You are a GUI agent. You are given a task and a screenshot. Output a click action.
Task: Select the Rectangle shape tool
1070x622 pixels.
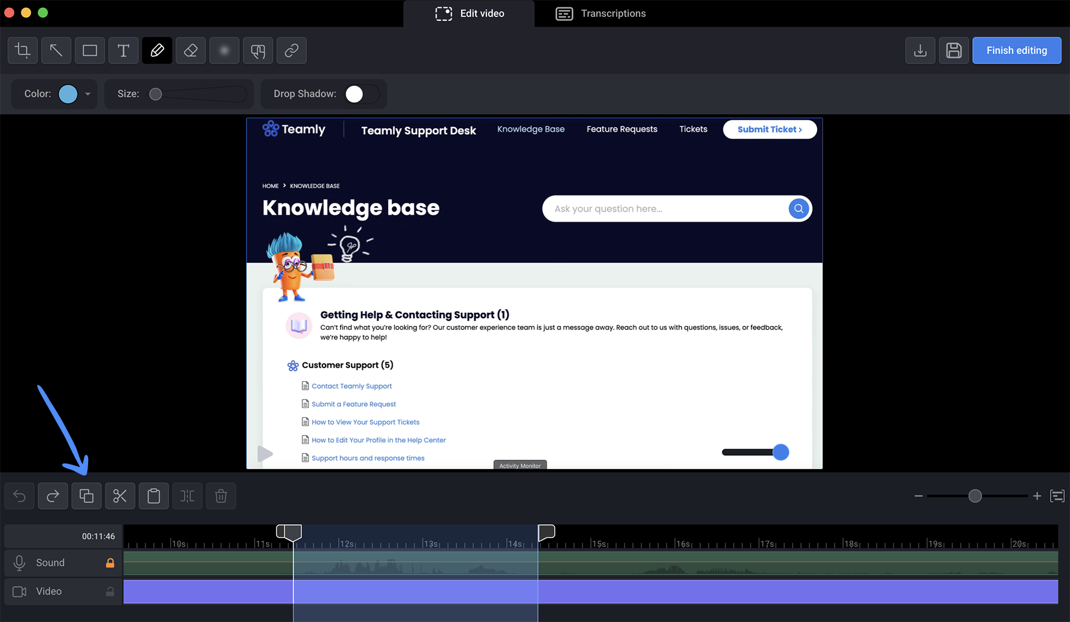[x=90, y=51]
